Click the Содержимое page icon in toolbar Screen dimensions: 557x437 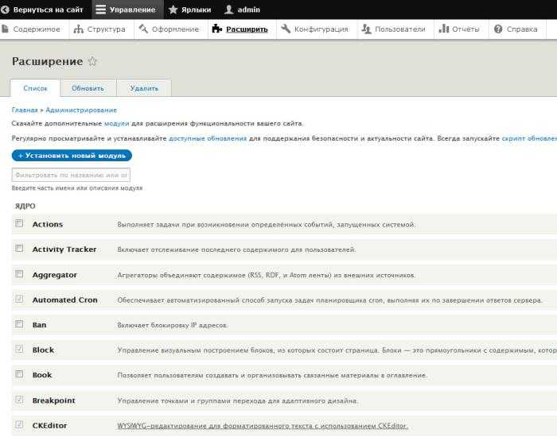[6, 29]
